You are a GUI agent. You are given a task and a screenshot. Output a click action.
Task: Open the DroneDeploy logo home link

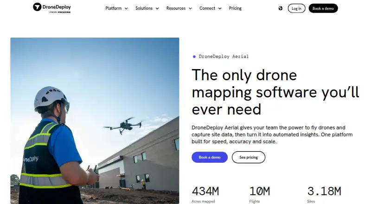click(52, 8)
